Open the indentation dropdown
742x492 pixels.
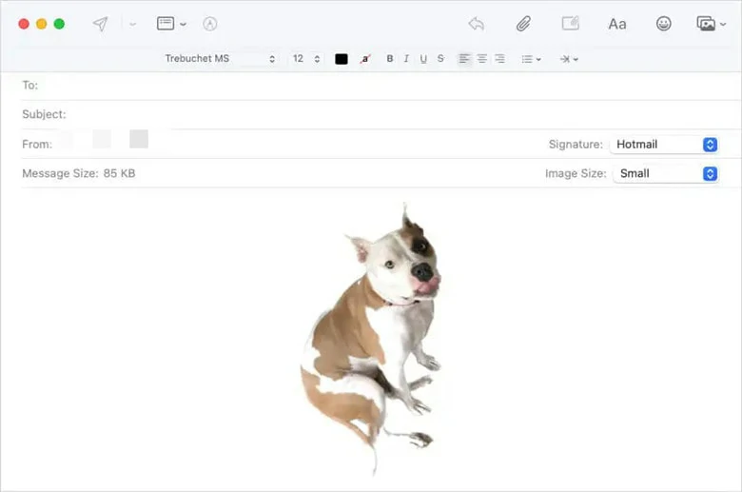pyautogui.click(x=569, y=59)
